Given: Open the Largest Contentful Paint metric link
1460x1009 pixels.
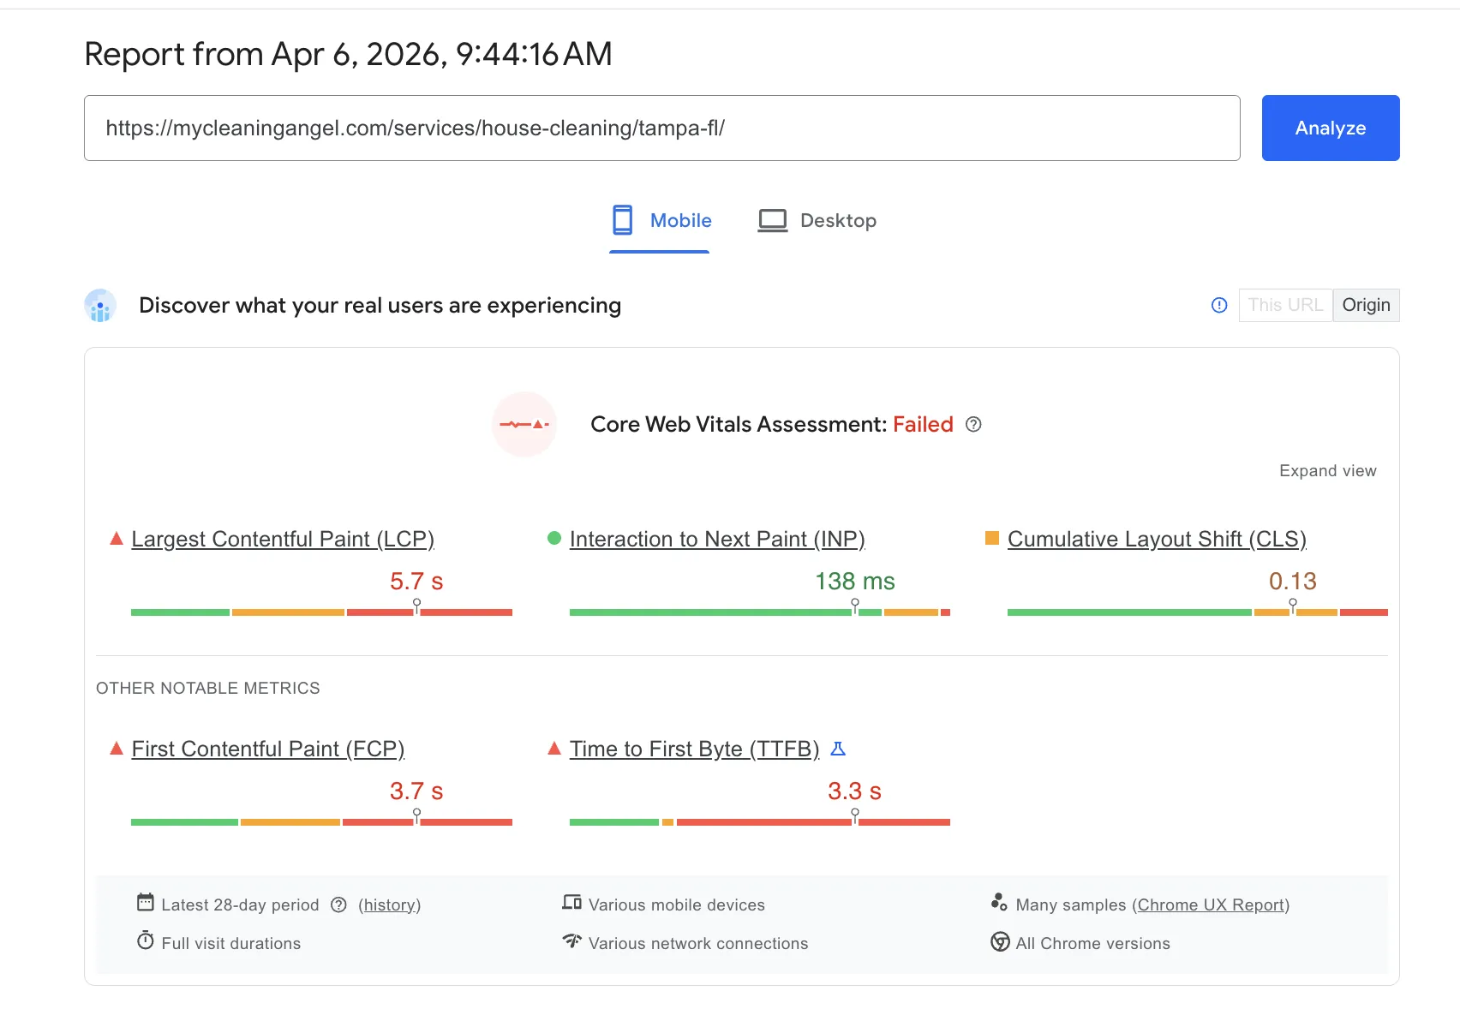Looking at the screenshot, I should (x=282, y=539).
